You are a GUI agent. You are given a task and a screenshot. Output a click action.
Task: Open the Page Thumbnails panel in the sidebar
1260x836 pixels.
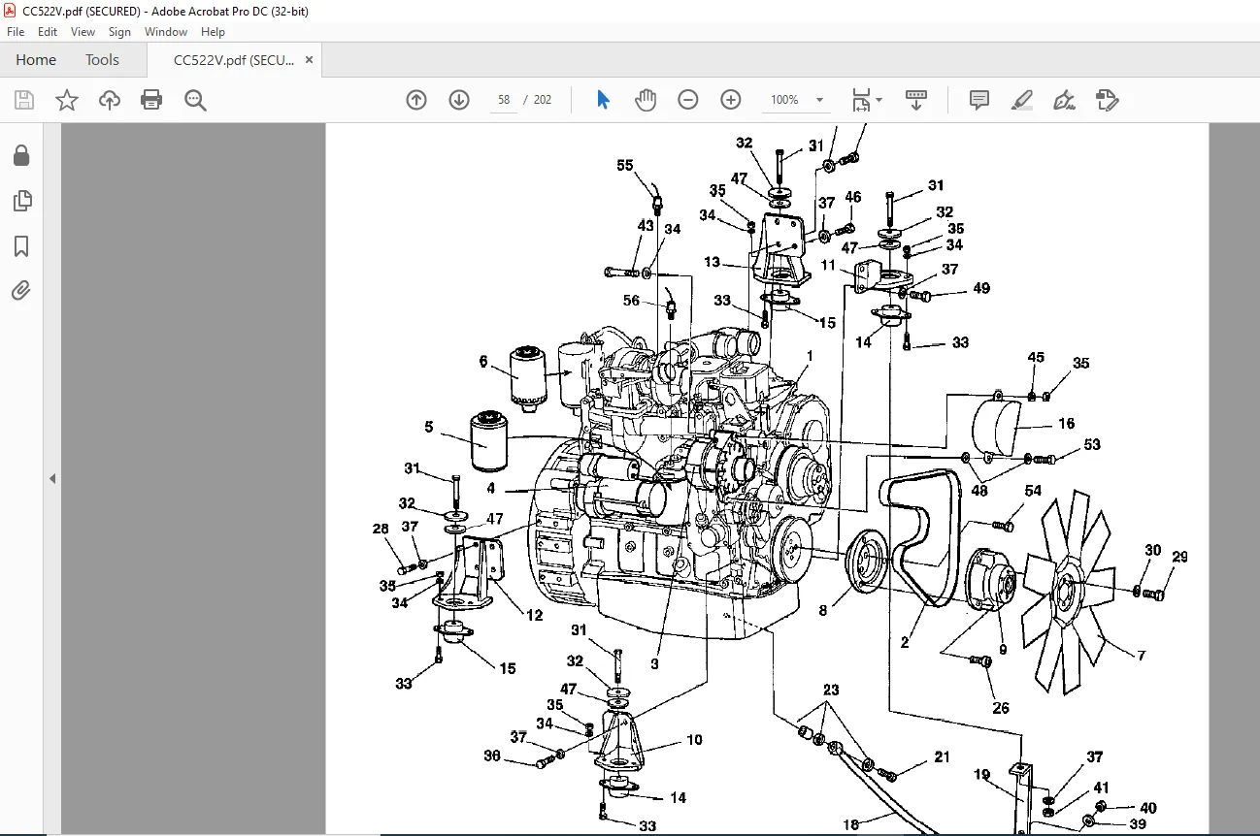[21, 201]
